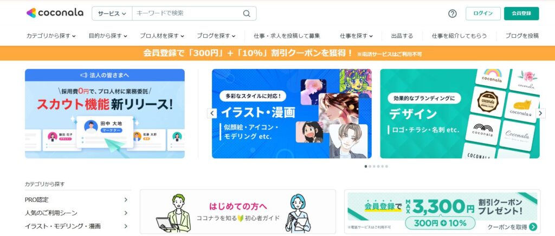Click the 会員登録 button
This screenshot has width=555, height=236.
[x=521, y=14]
